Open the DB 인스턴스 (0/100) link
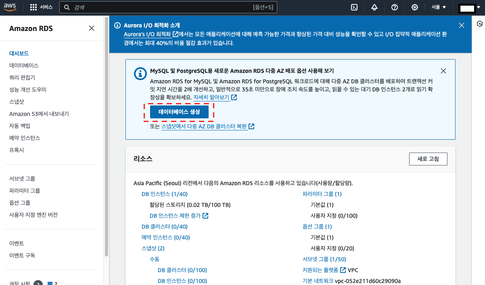 [182, 281]
